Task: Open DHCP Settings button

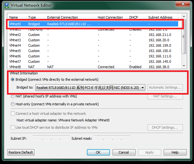Action: click(x=165, y=127)
